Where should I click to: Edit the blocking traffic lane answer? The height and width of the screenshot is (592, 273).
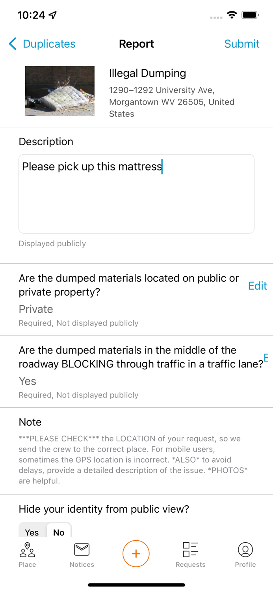point(266,358)
